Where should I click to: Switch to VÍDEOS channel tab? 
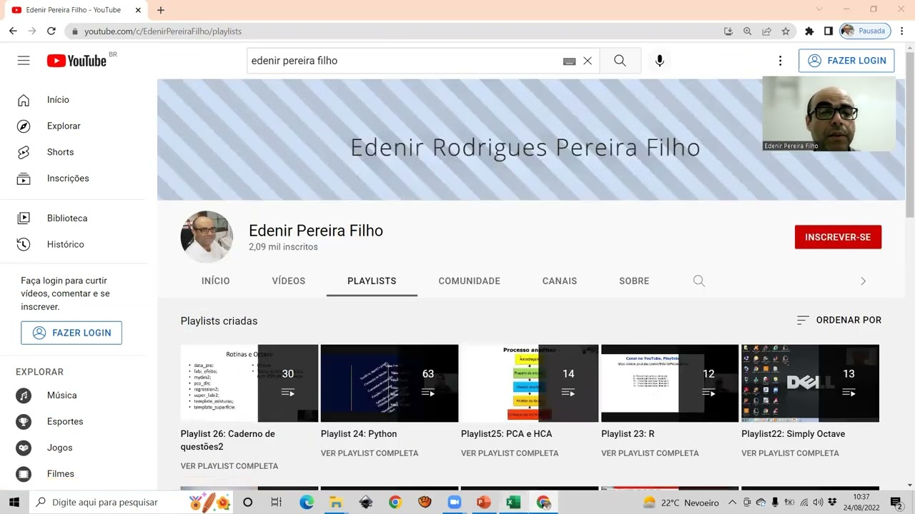[x=289, y=281]
